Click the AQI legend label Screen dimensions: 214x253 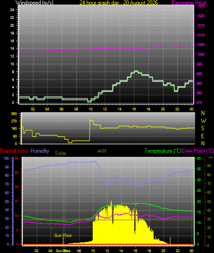point(102,151)
